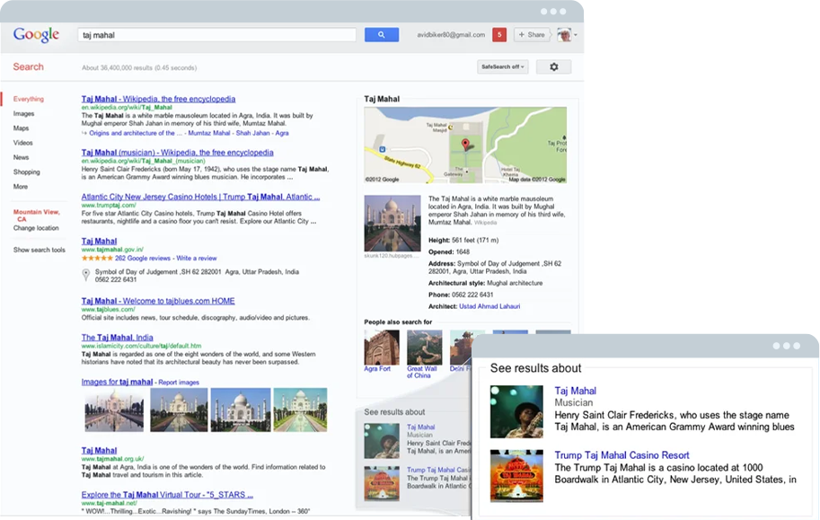Viewport: 820px width, 520px height.
Task: Click Origins and architecture sitelink
Action: click(x=136, y=134)
